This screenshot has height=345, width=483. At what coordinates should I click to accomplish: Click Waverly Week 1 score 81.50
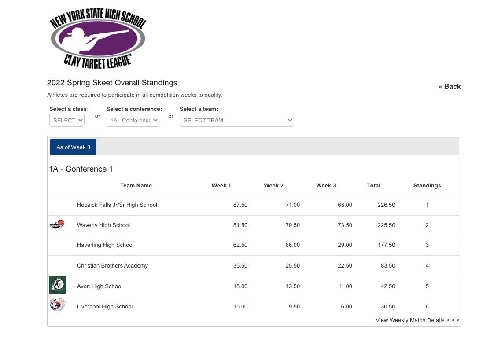click(240, 225)
